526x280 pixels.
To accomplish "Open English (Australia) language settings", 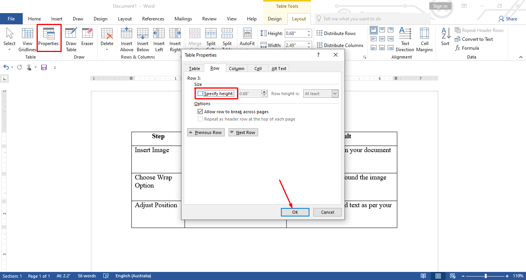I will [133, 276].
